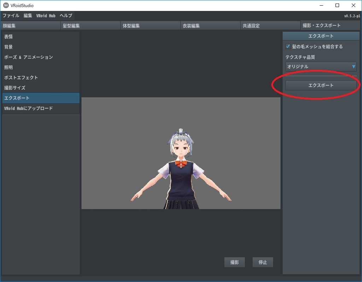362x282 pixels.
Task: Close the VRoidStudio window
Action: [354, 5]
